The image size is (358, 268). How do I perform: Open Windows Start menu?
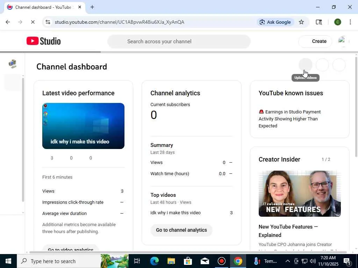[x=8, y=261]
